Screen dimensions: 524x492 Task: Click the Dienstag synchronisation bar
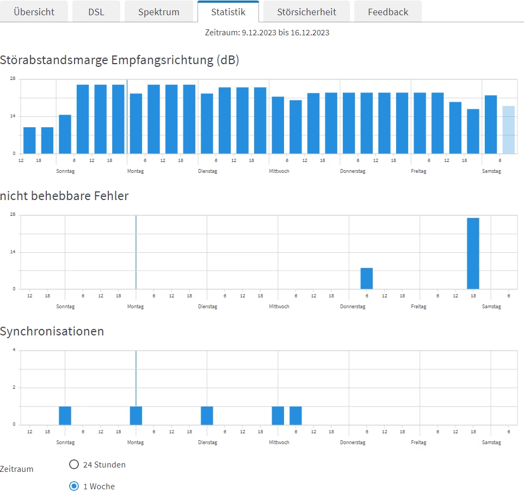coord(207,415)
